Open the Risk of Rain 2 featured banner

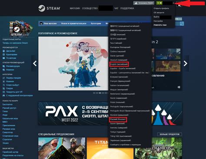(x=73, y=63)
